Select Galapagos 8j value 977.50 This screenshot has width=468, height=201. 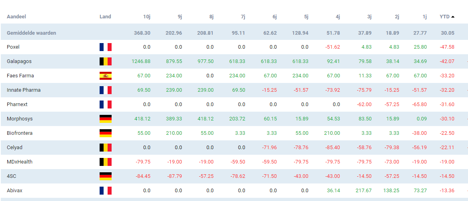tap(205, 61)
